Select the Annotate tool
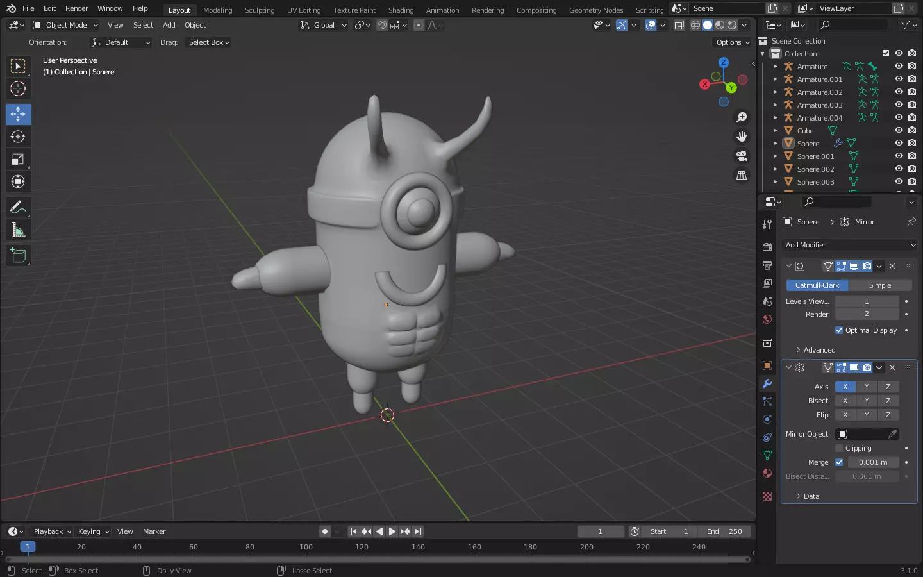 18,207
